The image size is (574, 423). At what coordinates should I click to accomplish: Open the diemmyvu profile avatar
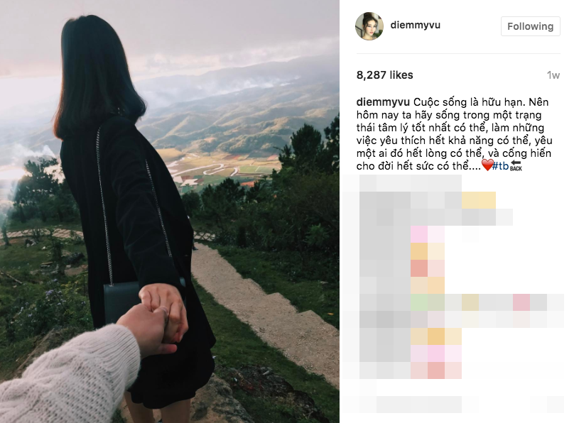tap(369, 26)
